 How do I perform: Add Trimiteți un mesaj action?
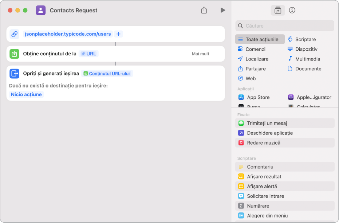pos(285,123)
